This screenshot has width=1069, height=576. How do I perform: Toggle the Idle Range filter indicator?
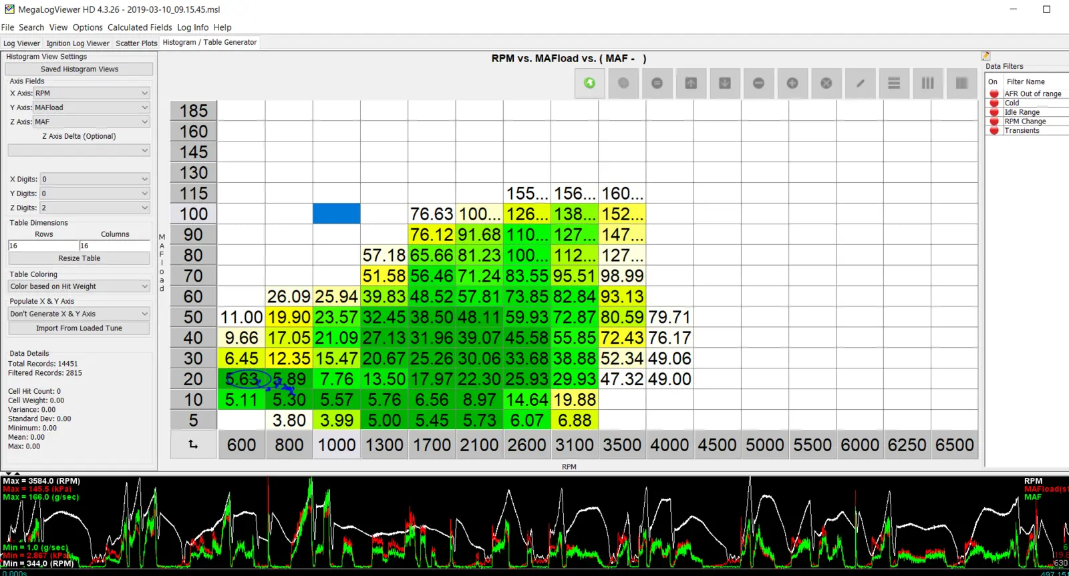[994, 112]
